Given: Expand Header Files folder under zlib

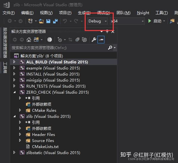Looking at the screenshot, I should 20,135.
